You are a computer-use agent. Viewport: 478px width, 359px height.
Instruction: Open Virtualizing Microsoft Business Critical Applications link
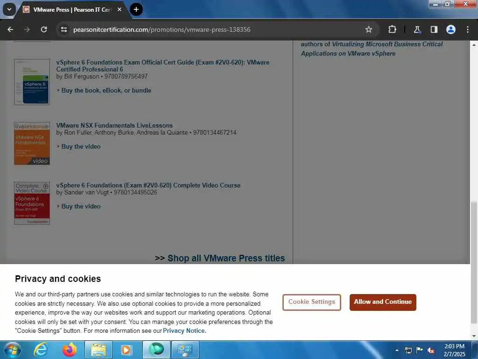pyautogui.click(x=372, y=49)
